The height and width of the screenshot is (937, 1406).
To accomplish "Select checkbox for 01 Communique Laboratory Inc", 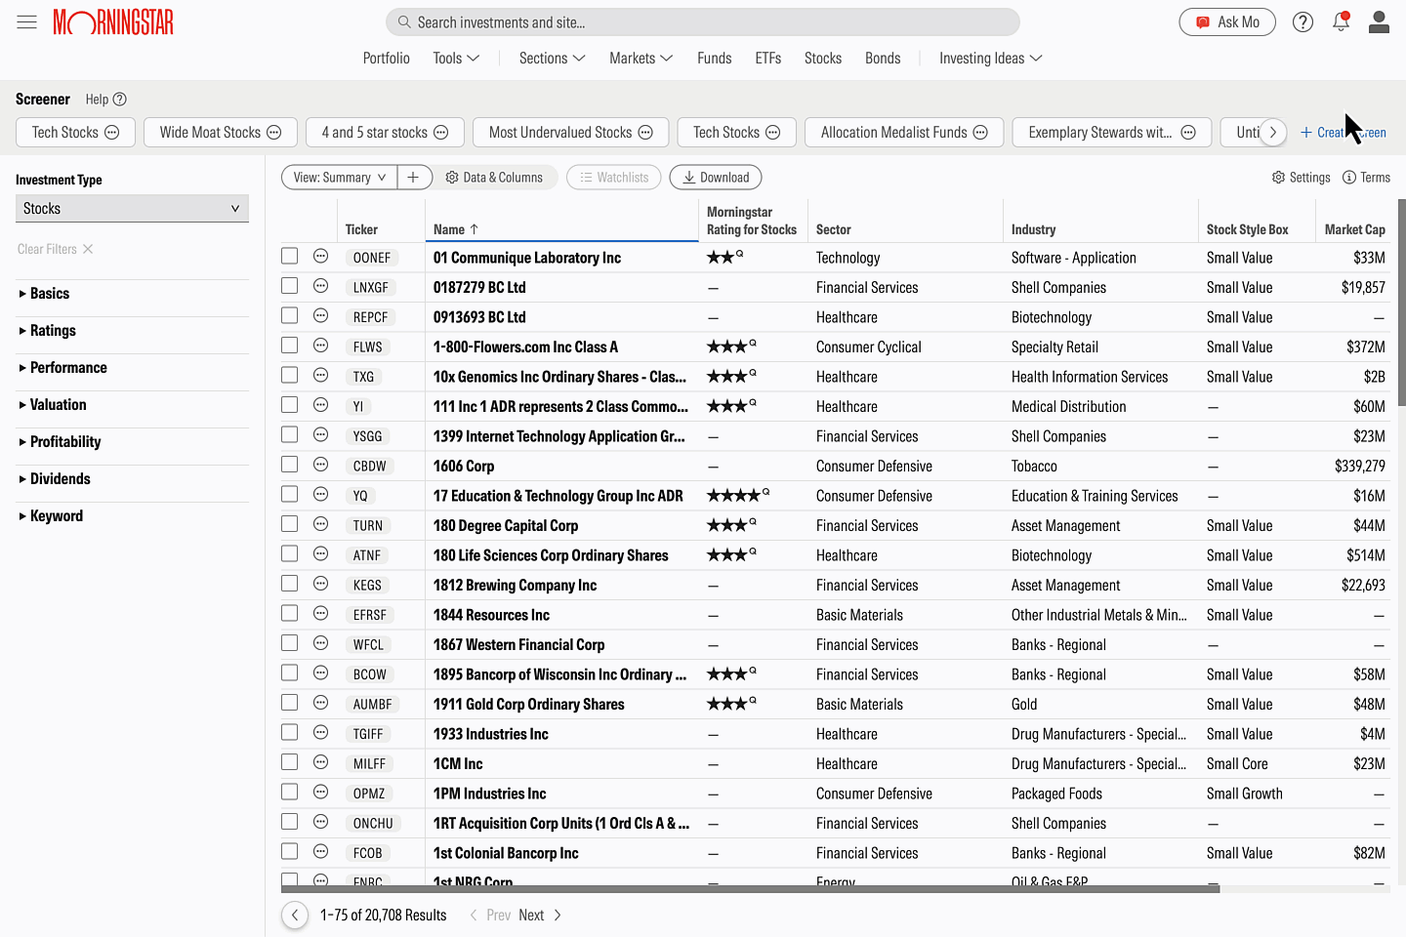I will click(289, 256).
